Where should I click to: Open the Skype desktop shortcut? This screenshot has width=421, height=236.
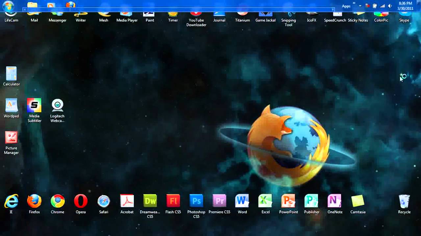coord(404,18)
